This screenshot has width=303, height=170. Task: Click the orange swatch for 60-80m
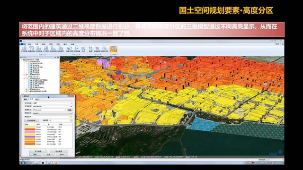(30, 142)
